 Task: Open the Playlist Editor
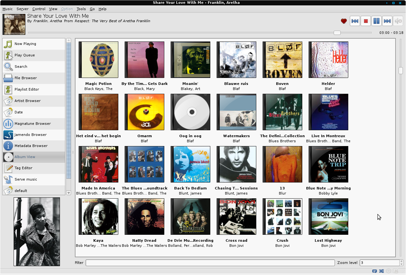(34, 89)
